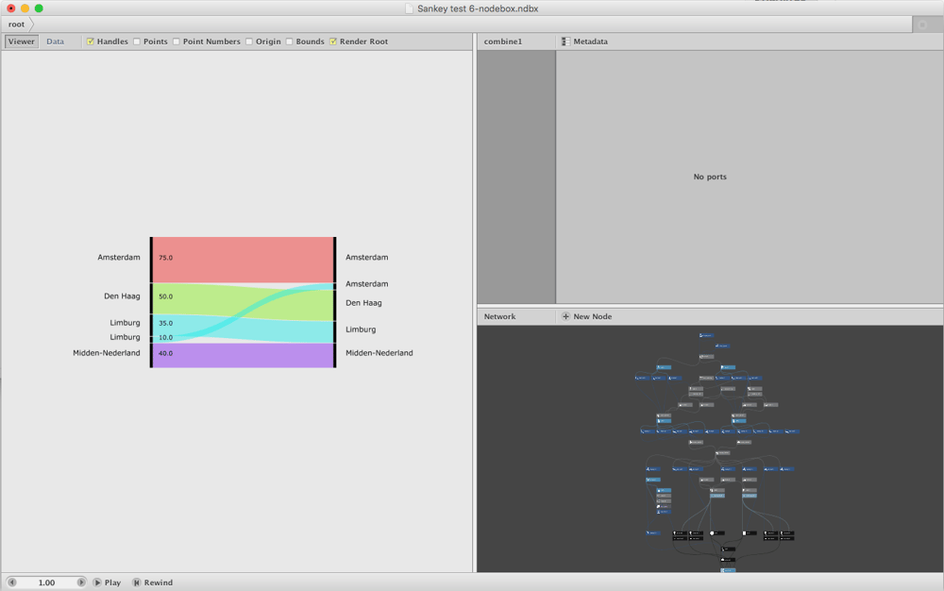The width and height of the screenshot is (944, 591).
Task: Click the plus icon for New Node
Action: point(565,316)
